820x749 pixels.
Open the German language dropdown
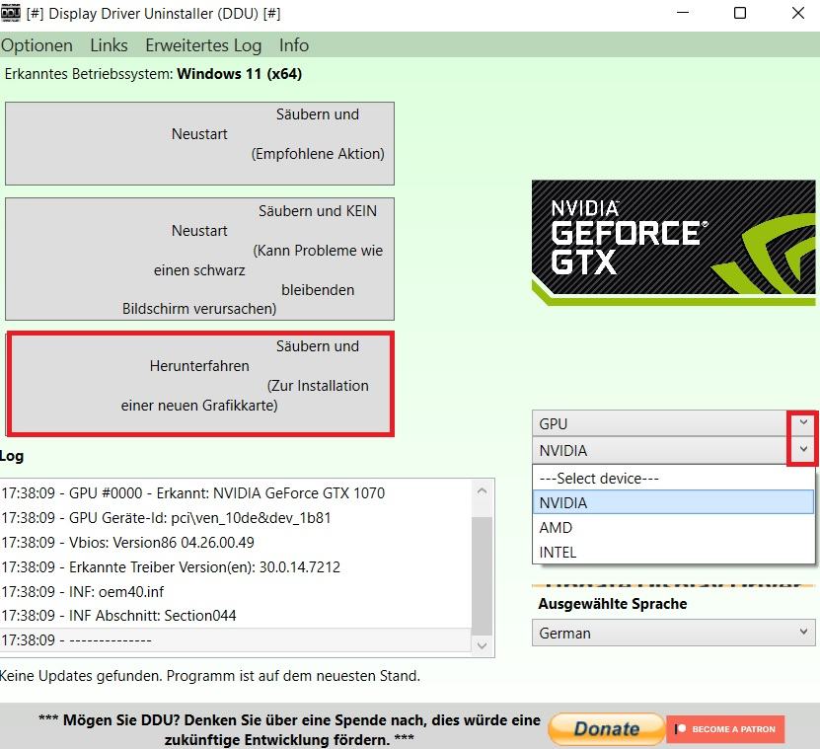coord(674,633)
